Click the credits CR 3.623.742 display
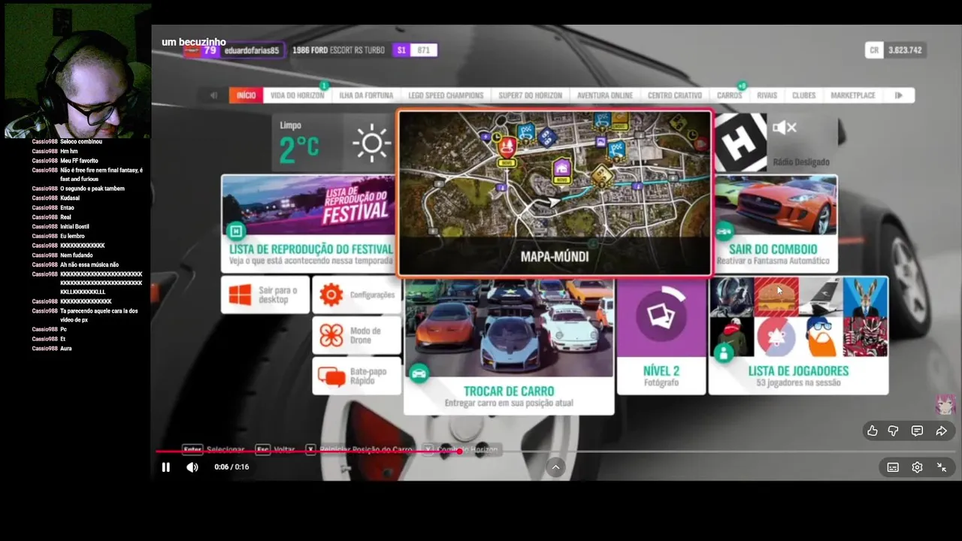 (895, 50)
